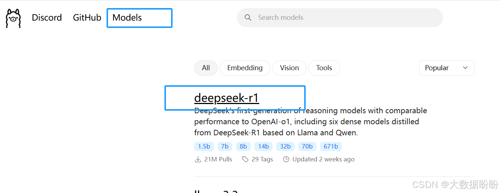Select the Vision filter tab
The height and width of the screenshot is (193, 500).
tap(289, 68)
